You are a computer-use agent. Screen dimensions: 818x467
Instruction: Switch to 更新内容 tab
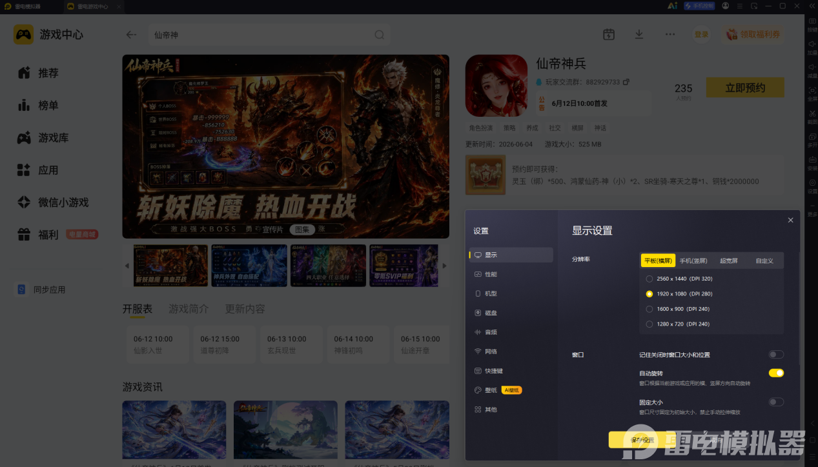tap(245, 309)
